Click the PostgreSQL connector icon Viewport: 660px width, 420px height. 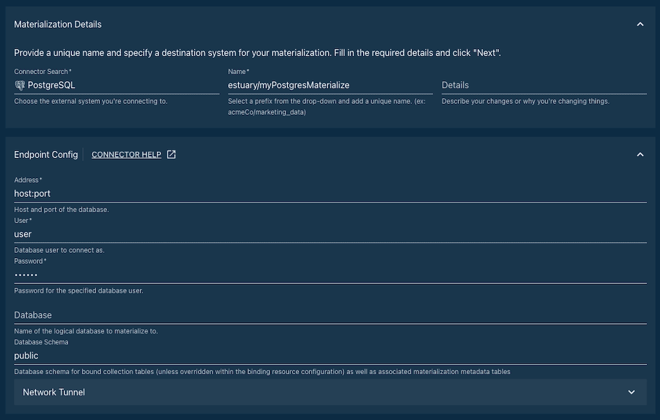click(x=19, y=85)
